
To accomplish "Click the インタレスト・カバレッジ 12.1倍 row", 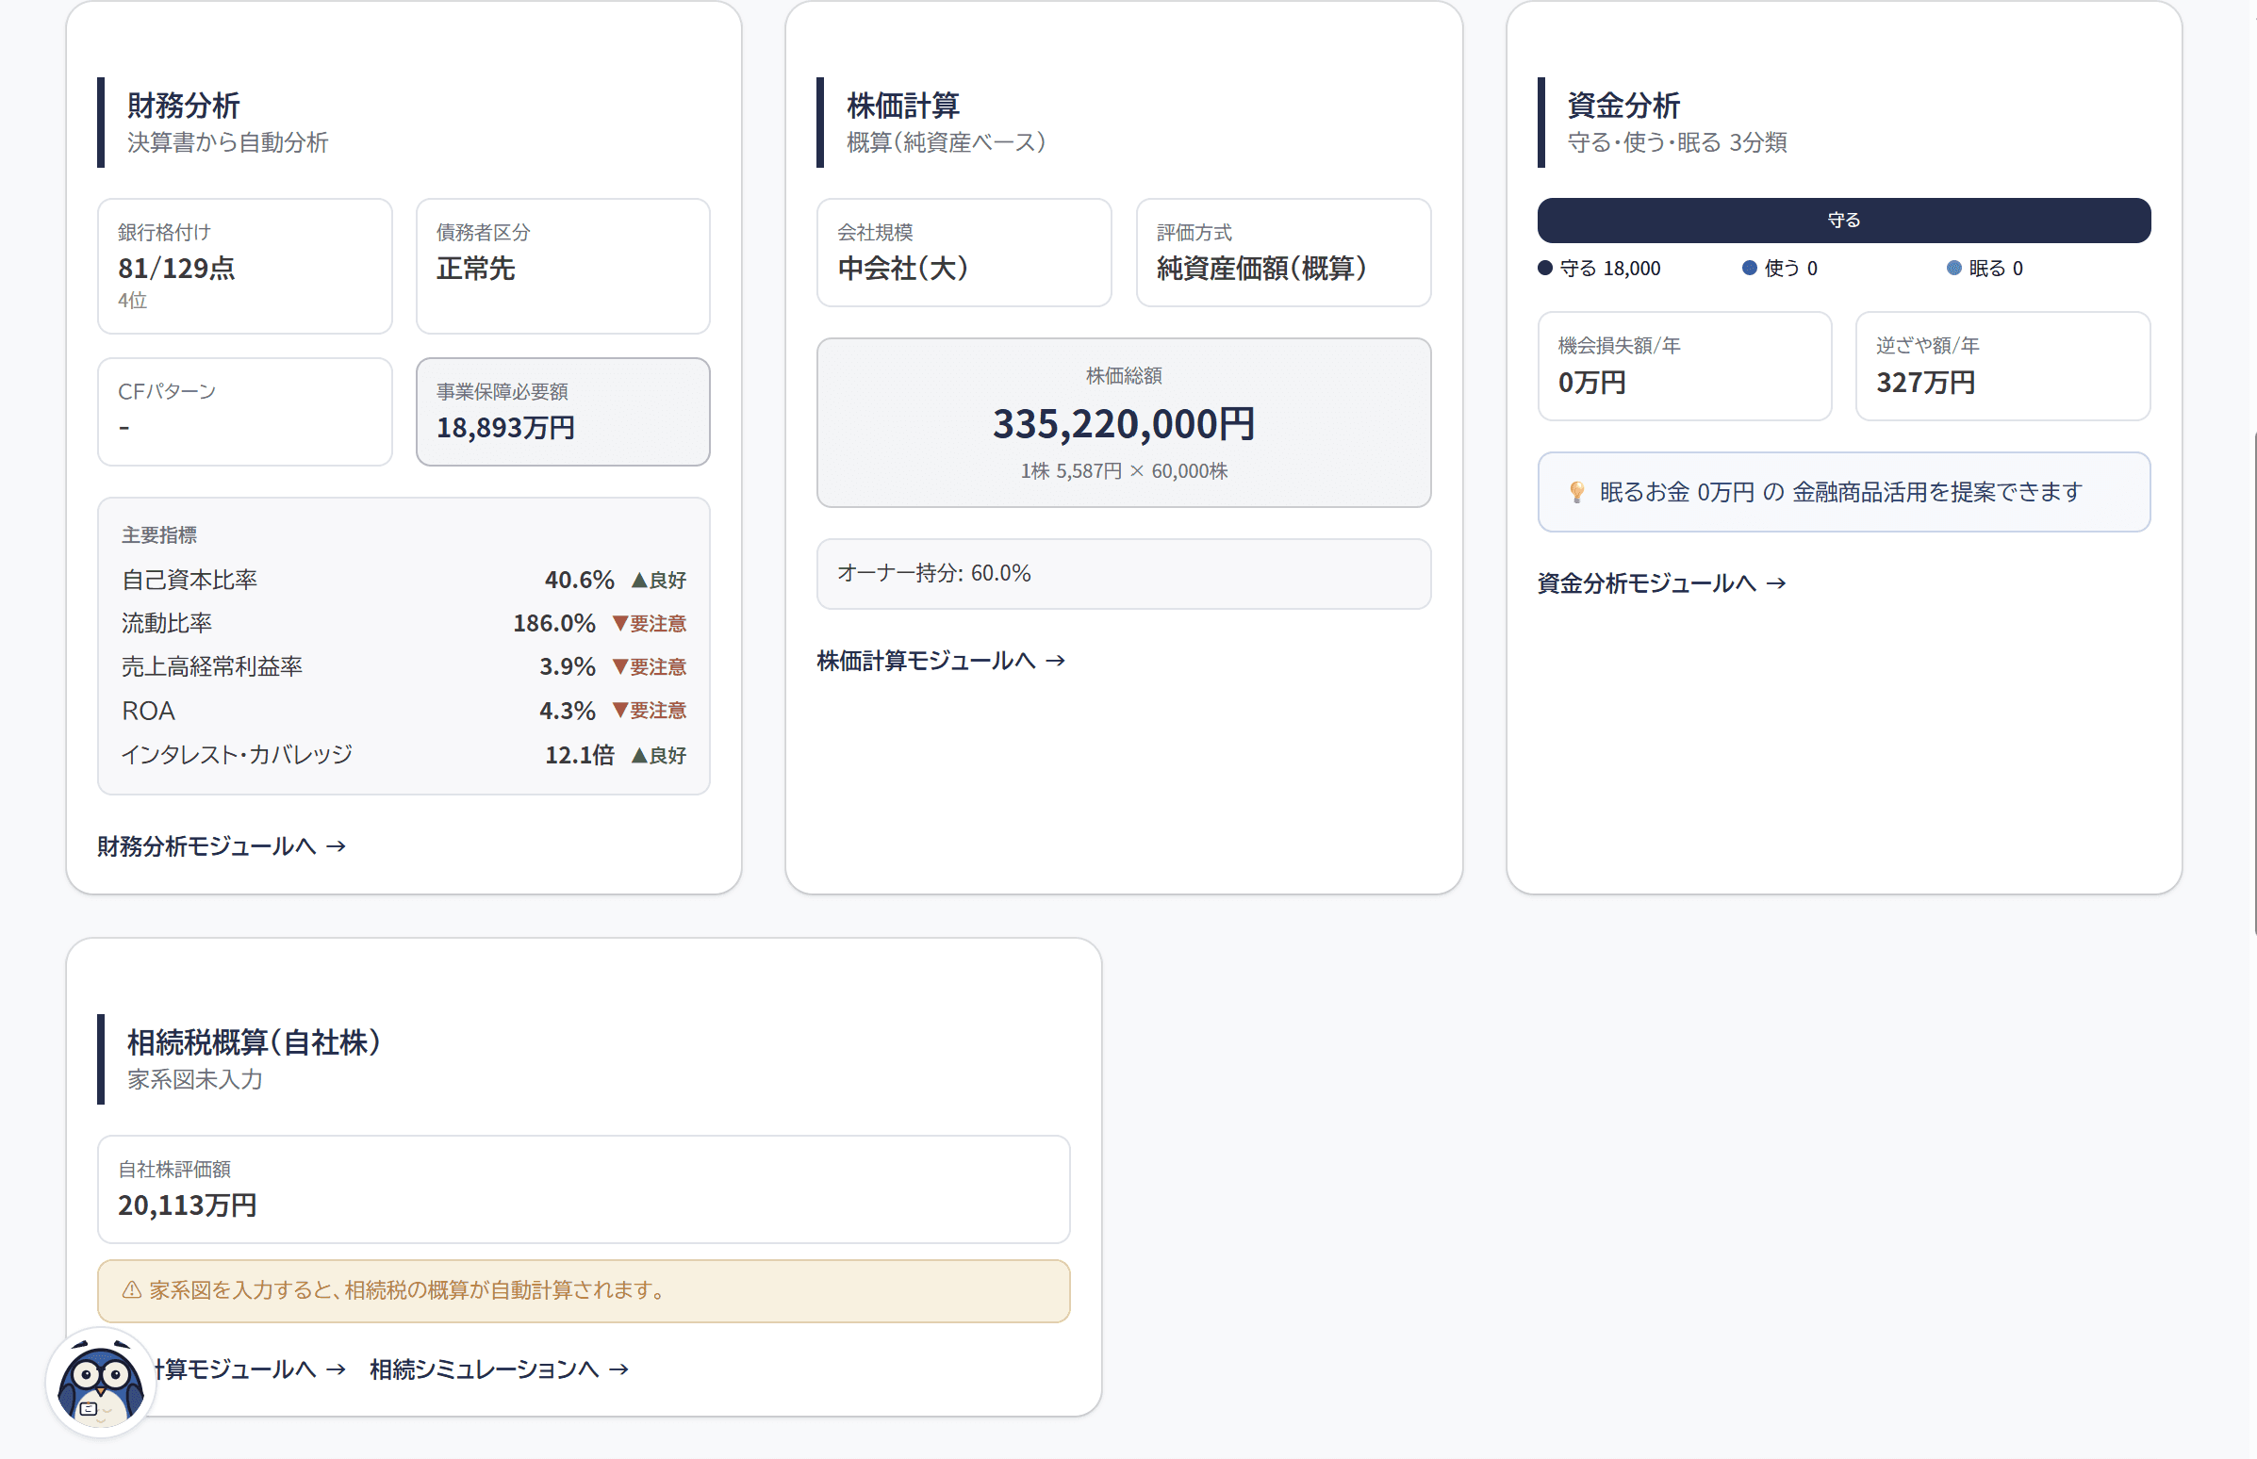I will [x=404, y=755].
